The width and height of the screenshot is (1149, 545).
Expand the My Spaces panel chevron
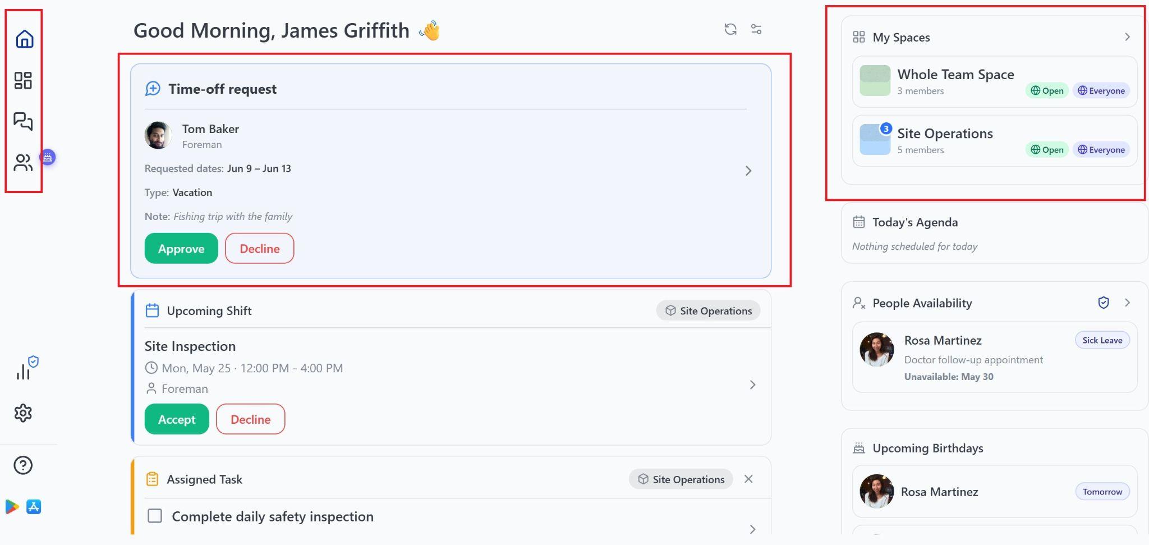1127,37
